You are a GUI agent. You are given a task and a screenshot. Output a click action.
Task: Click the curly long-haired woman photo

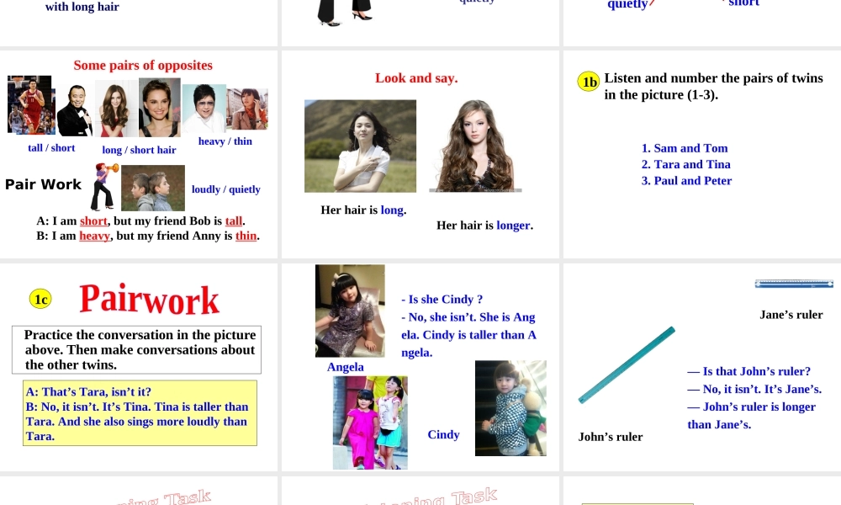click(x=475, y=146)
